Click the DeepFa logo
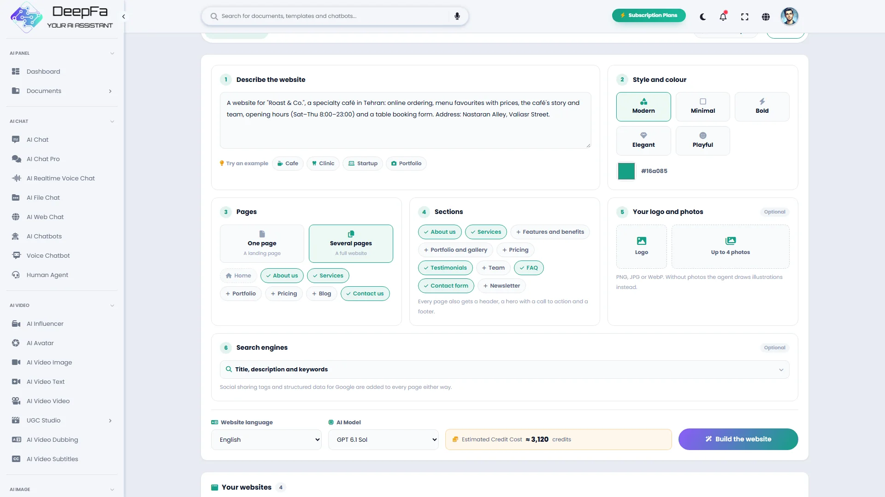Screen dimensions: 885x497 coord(61,17)
